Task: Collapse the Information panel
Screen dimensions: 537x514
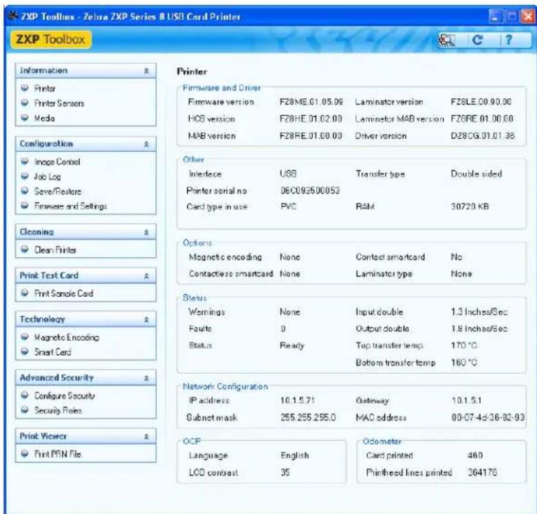Action: click(x=146, y=71)
